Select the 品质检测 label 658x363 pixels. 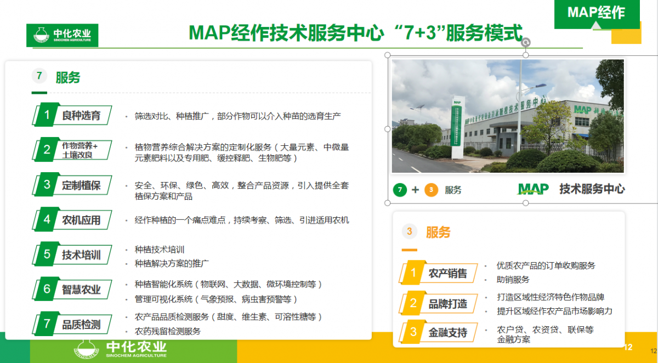(81, 324)
